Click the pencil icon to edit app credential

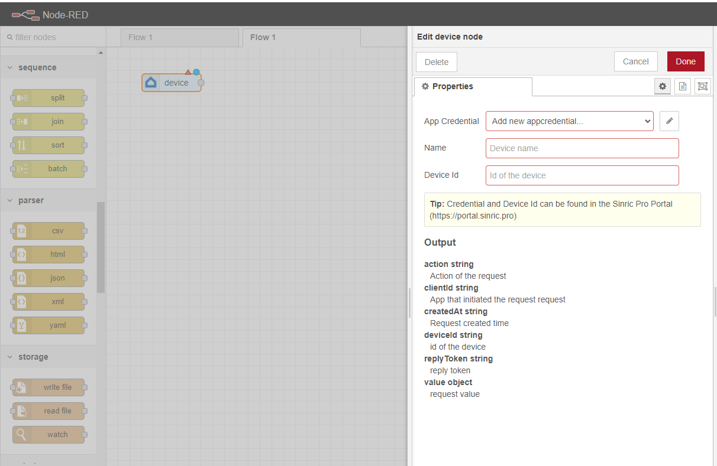click(669, 121)
